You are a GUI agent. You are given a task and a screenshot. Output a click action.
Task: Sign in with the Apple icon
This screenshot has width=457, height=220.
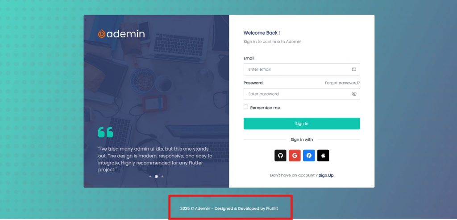(323, 156)
